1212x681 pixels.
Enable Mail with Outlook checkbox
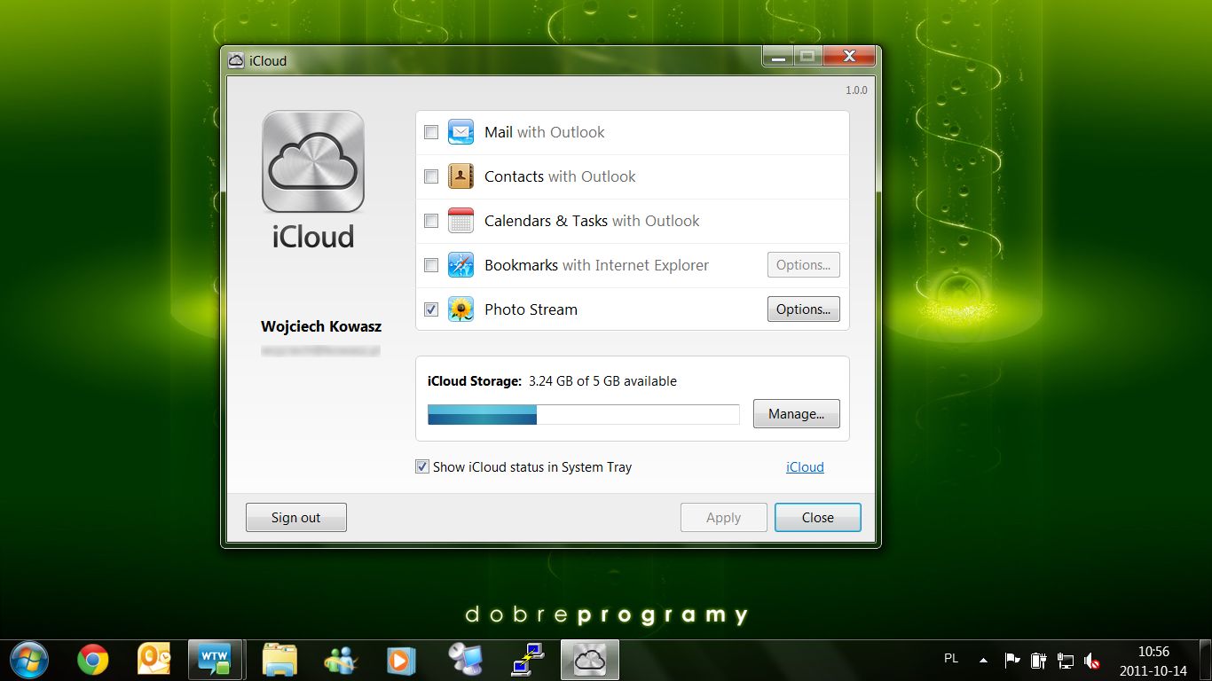[x=431, y=132]
